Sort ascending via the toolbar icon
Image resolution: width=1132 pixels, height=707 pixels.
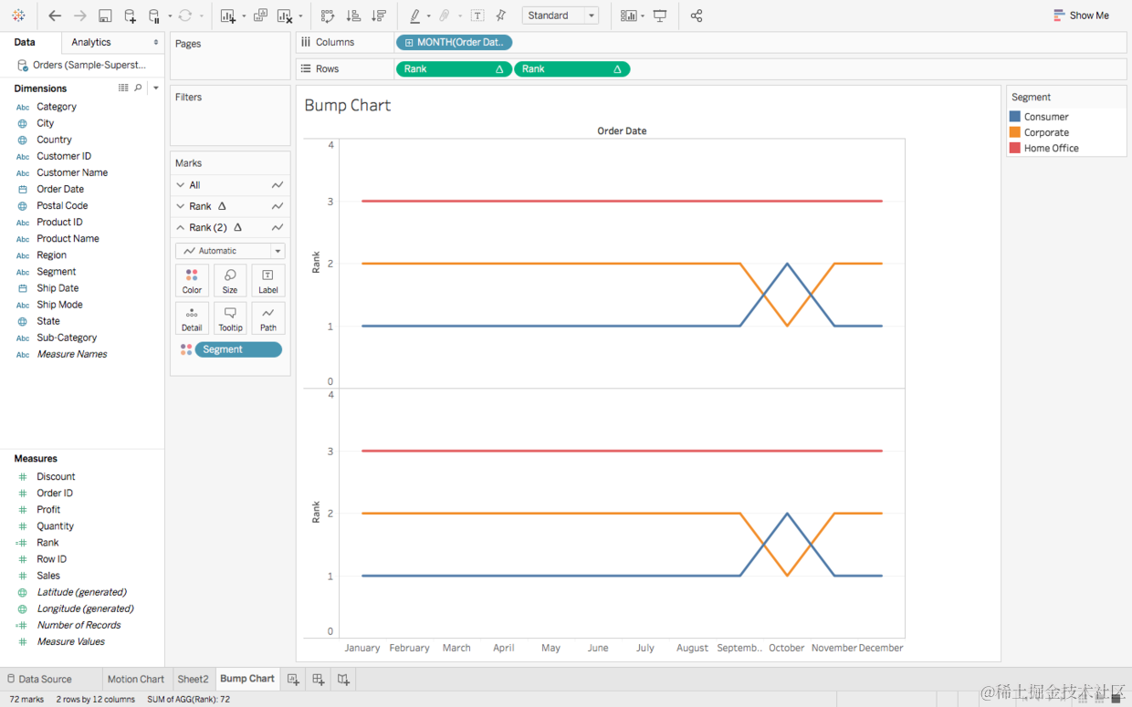pos(353,16)
